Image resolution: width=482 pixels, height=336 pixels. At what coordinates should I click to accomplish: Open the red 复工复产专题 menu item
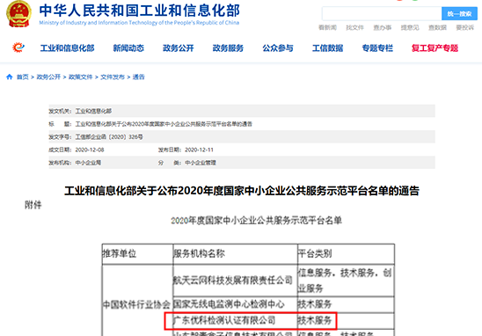coord(435,48)
